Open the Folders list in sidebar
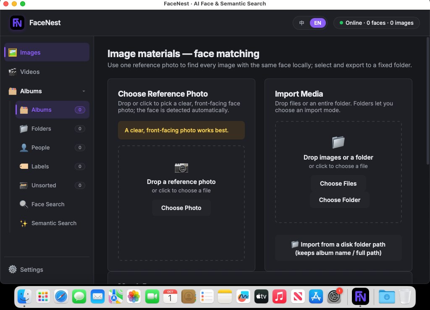 [52, 129]
